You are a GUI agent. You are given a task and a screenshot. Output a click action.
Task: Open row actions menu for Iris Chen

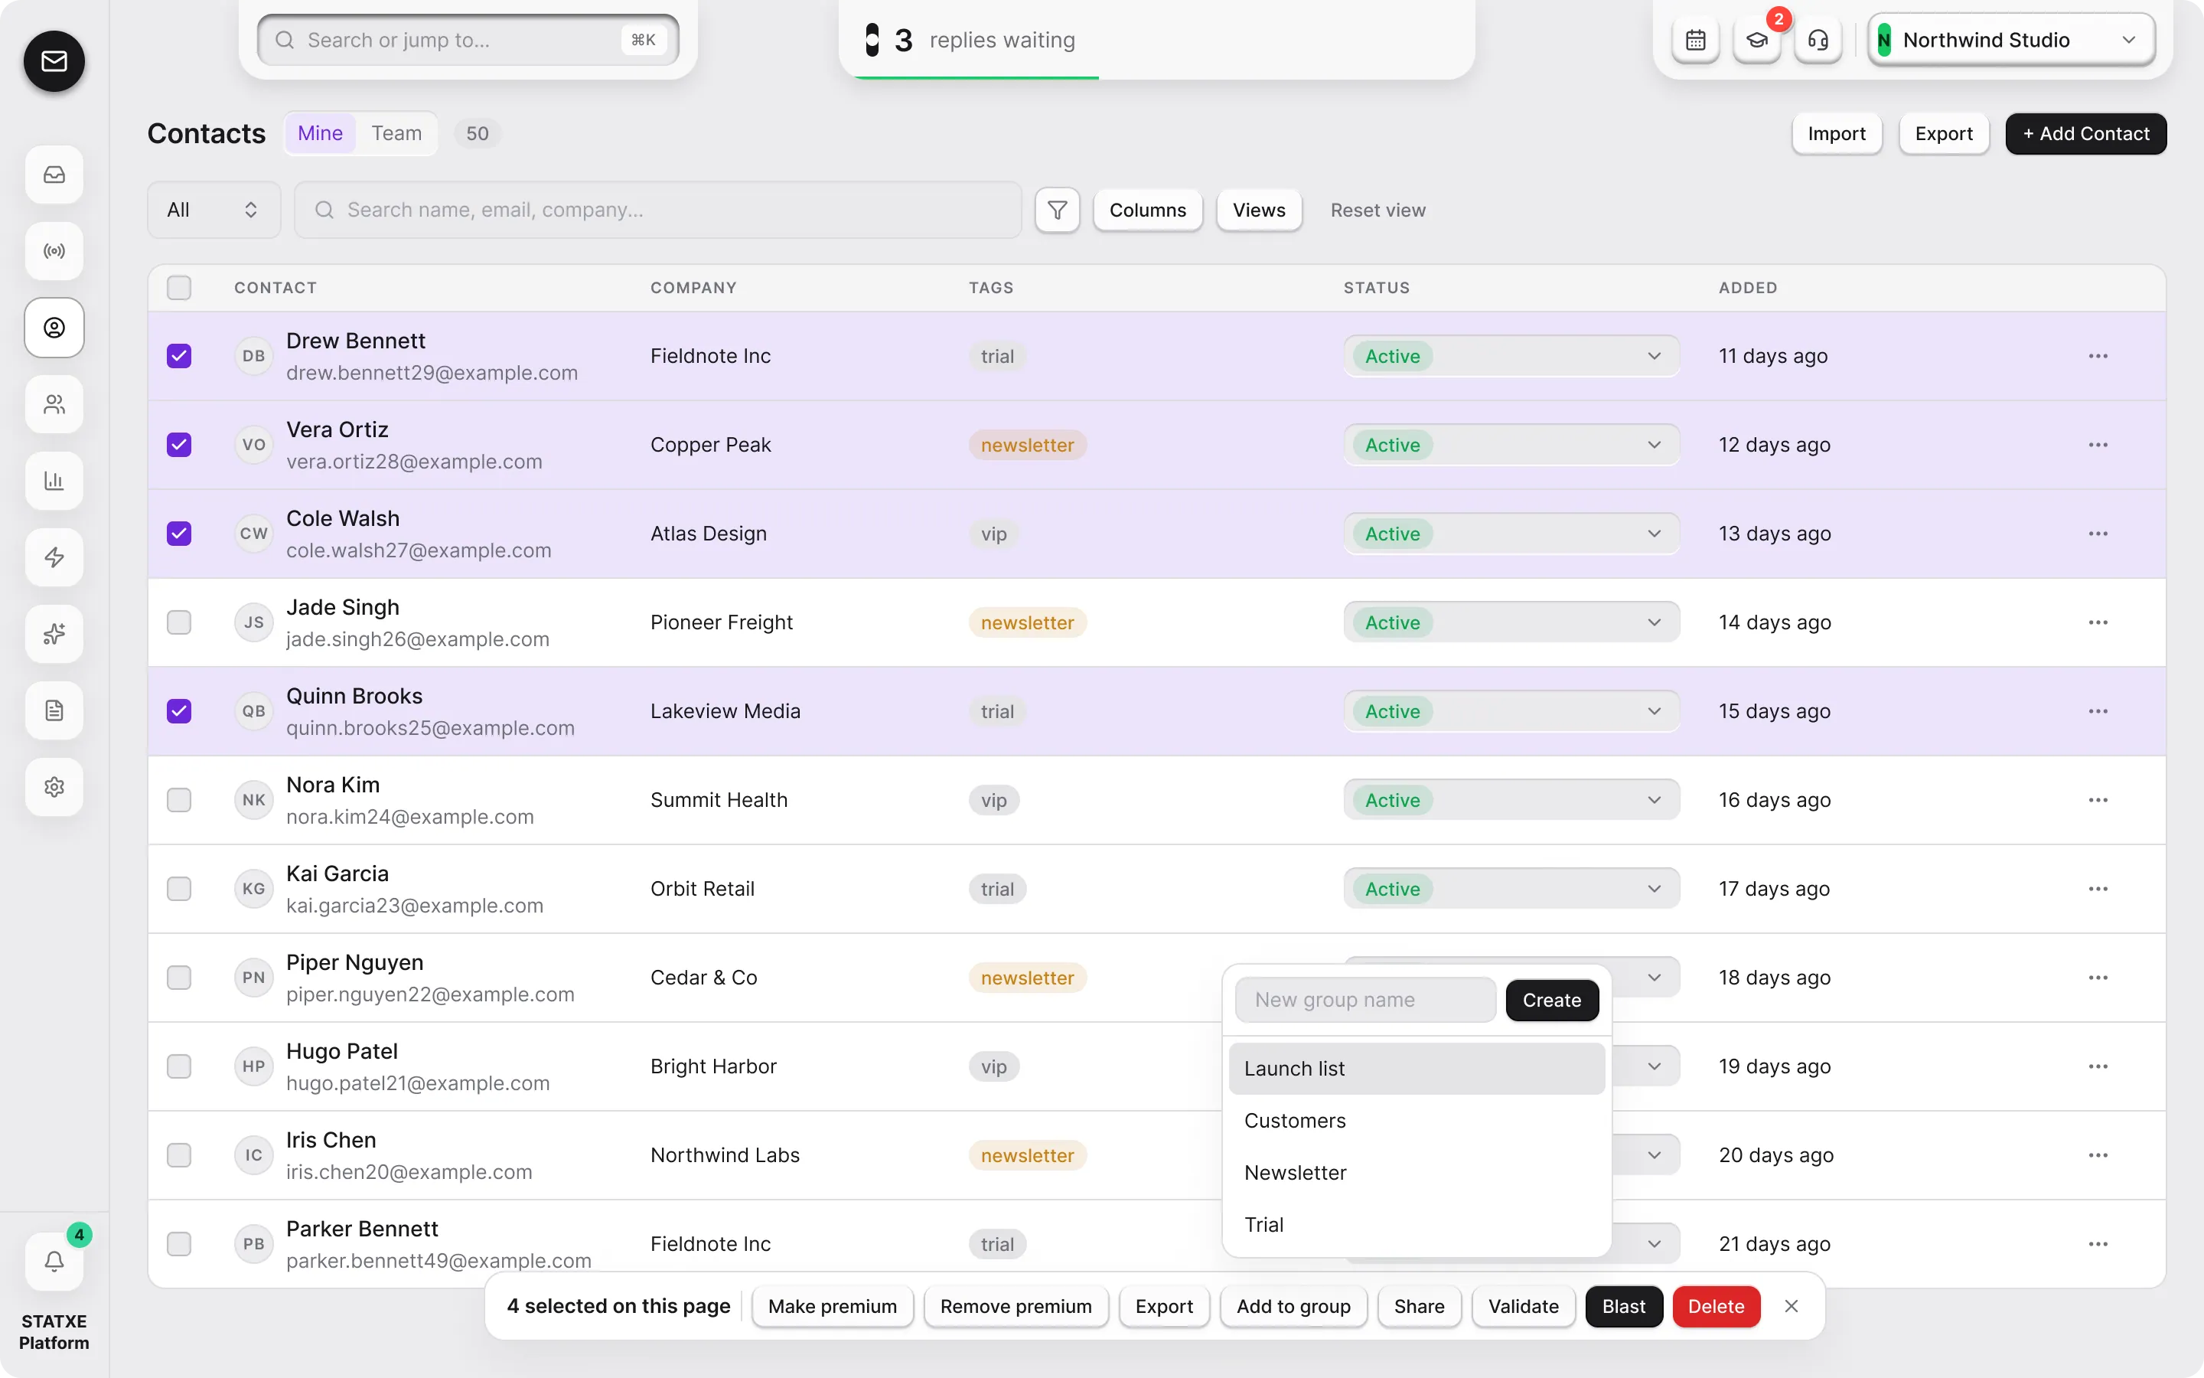click(x=2098, y=1154)
